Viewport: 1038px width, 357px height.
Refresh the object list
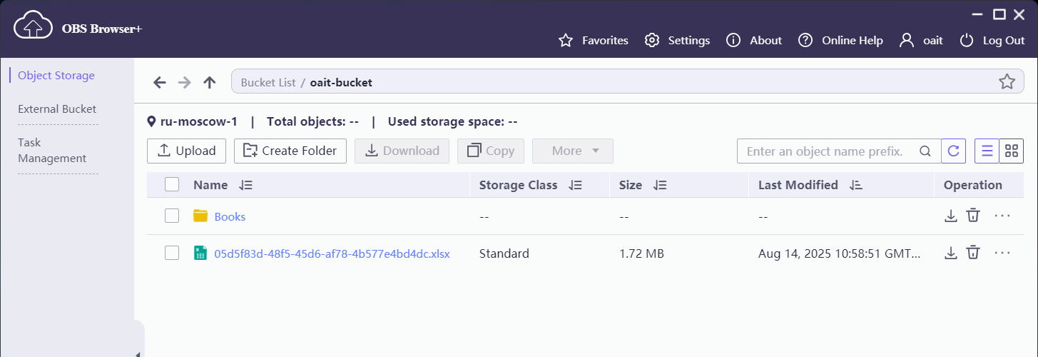[954, 151]
